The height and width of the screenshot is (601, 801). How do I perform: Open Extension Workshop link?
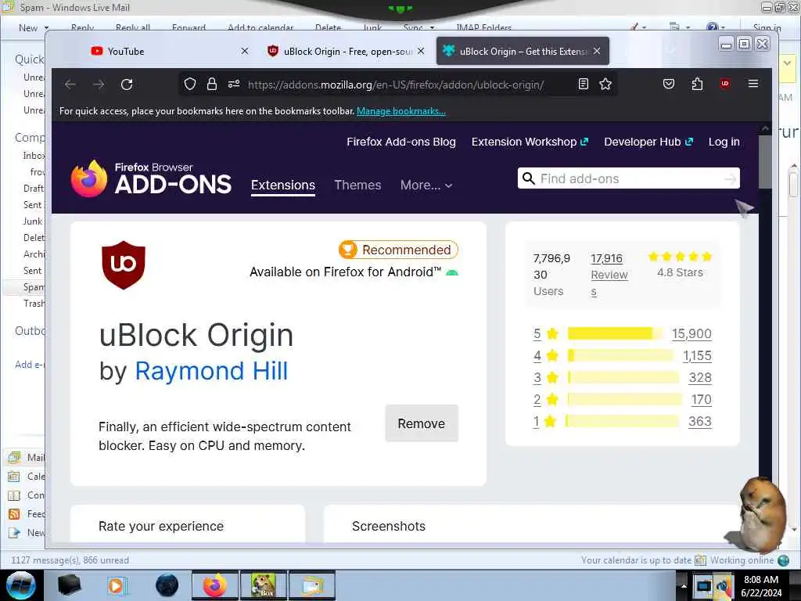[530, 142]
